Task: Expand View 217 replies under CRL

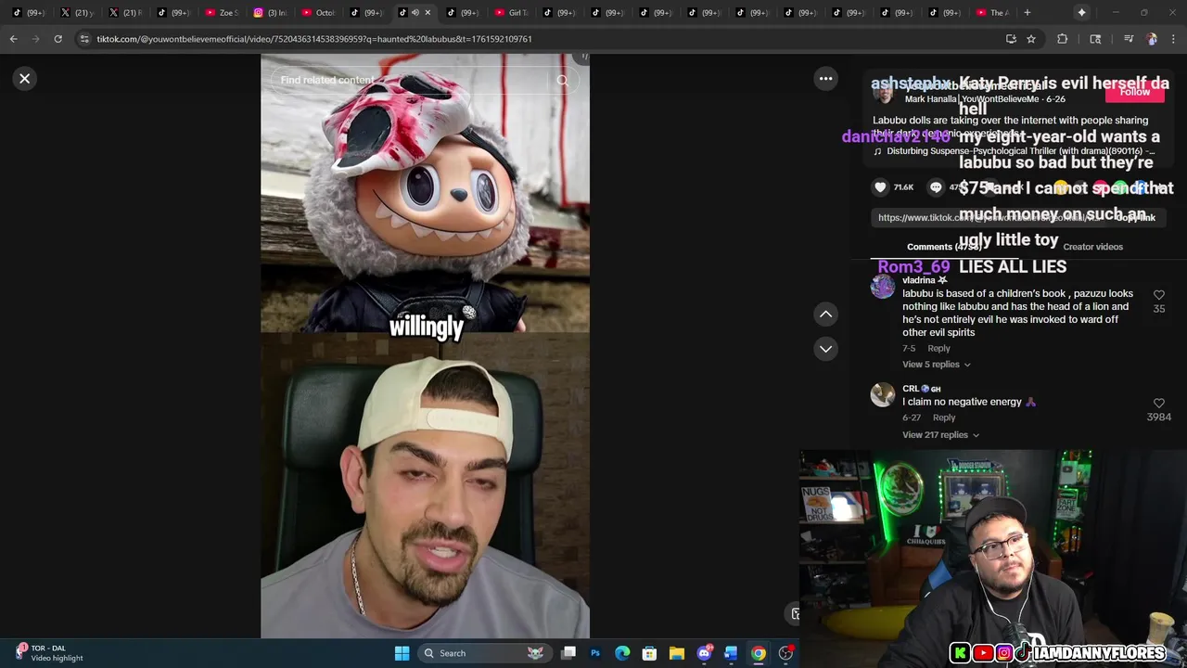Action: (x=940, y=435)
